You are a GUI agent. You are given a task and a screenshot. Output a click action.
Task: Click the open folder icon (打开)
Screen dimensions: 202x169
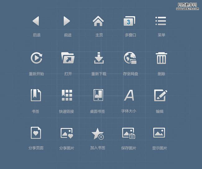[68, 58]
